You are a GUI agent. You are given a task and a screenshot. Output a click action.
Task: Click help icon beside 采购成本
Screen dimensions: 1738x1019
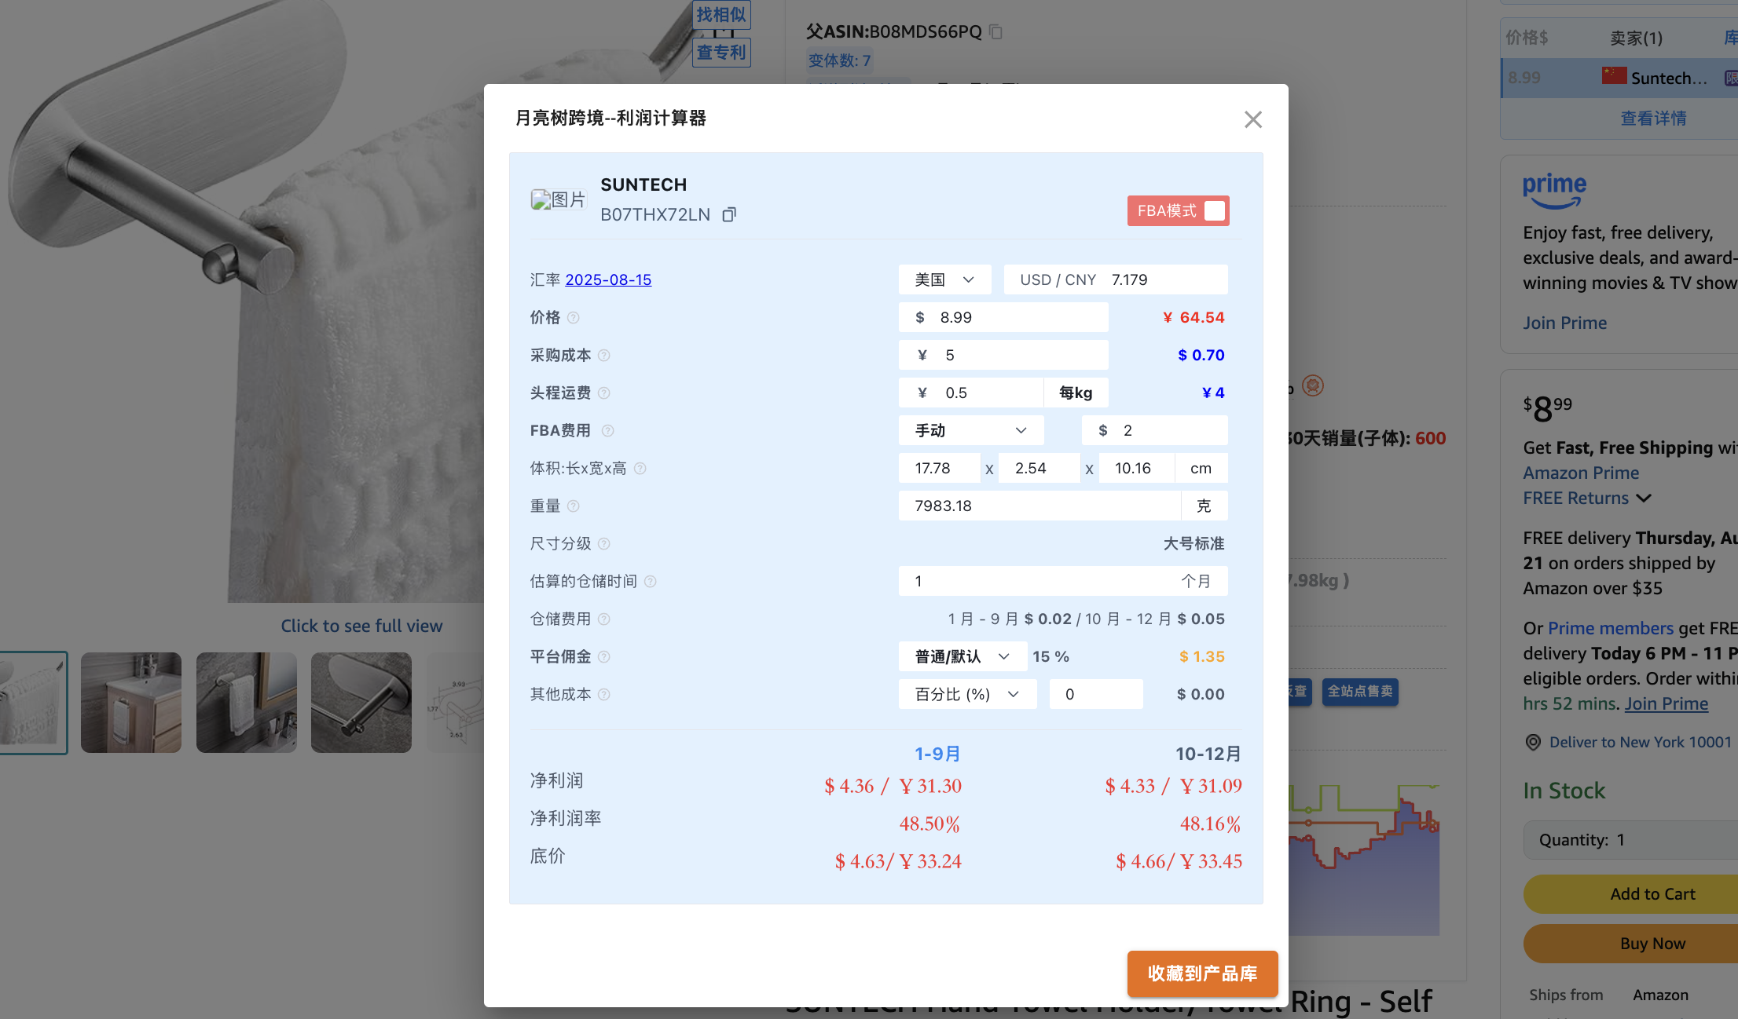click(x=604, y=356)
